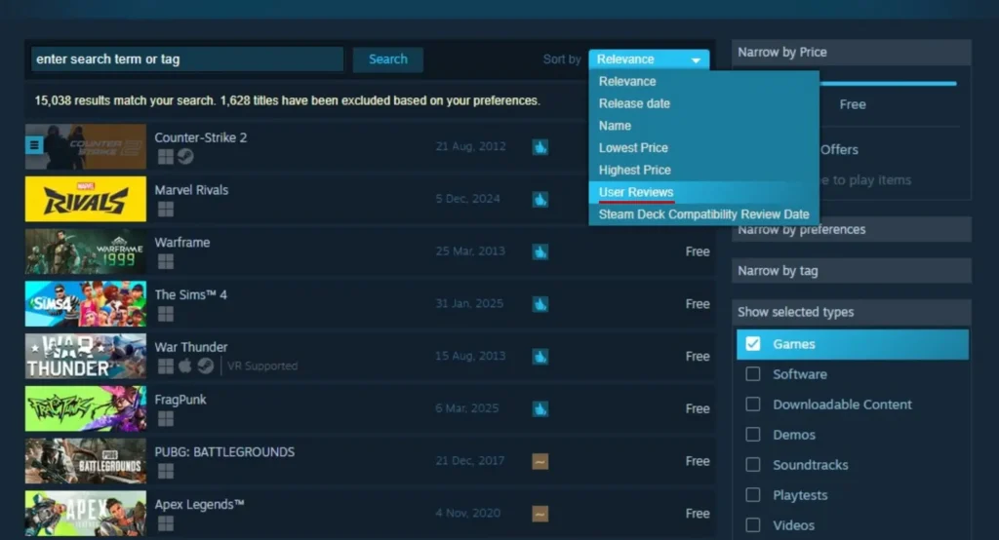The width and height of the screenshot is (999, 540).
Task: Select Steam Deck Compatibility Review Date sort
Action: tap(704, 214)
